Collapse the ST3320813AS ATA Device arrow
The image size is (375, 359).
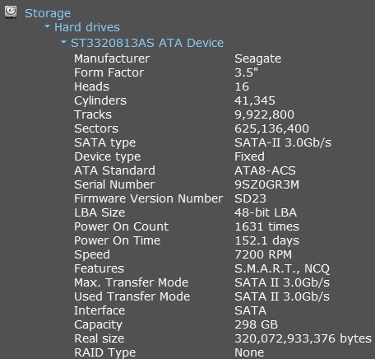[x=63, y=42]
